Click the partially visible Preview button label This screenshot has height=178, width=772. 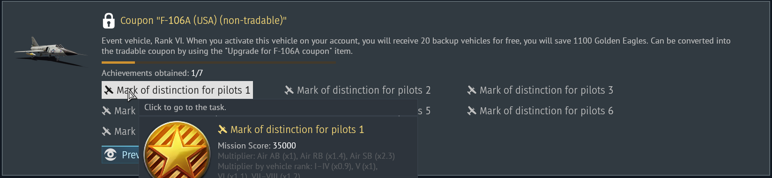tap(130, 155)
